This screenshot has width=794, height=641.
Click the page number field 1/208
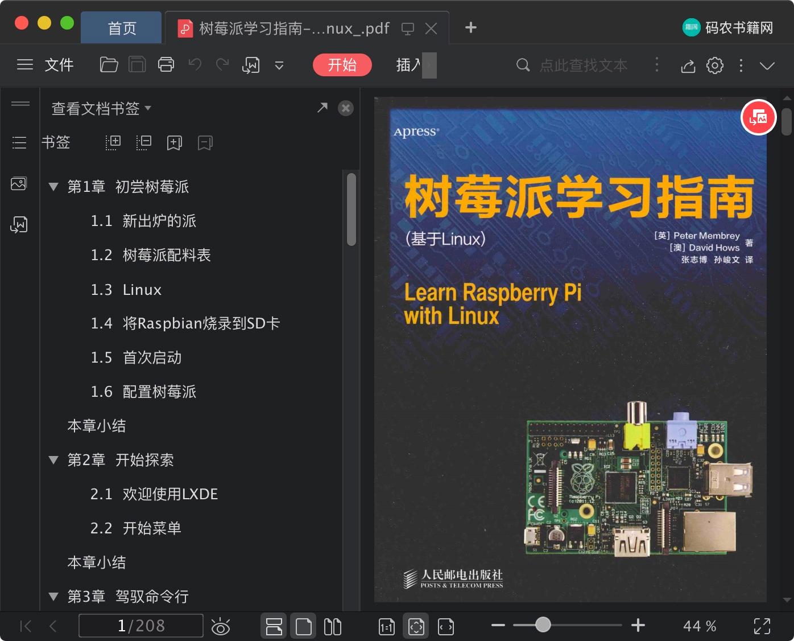(141, 626)
